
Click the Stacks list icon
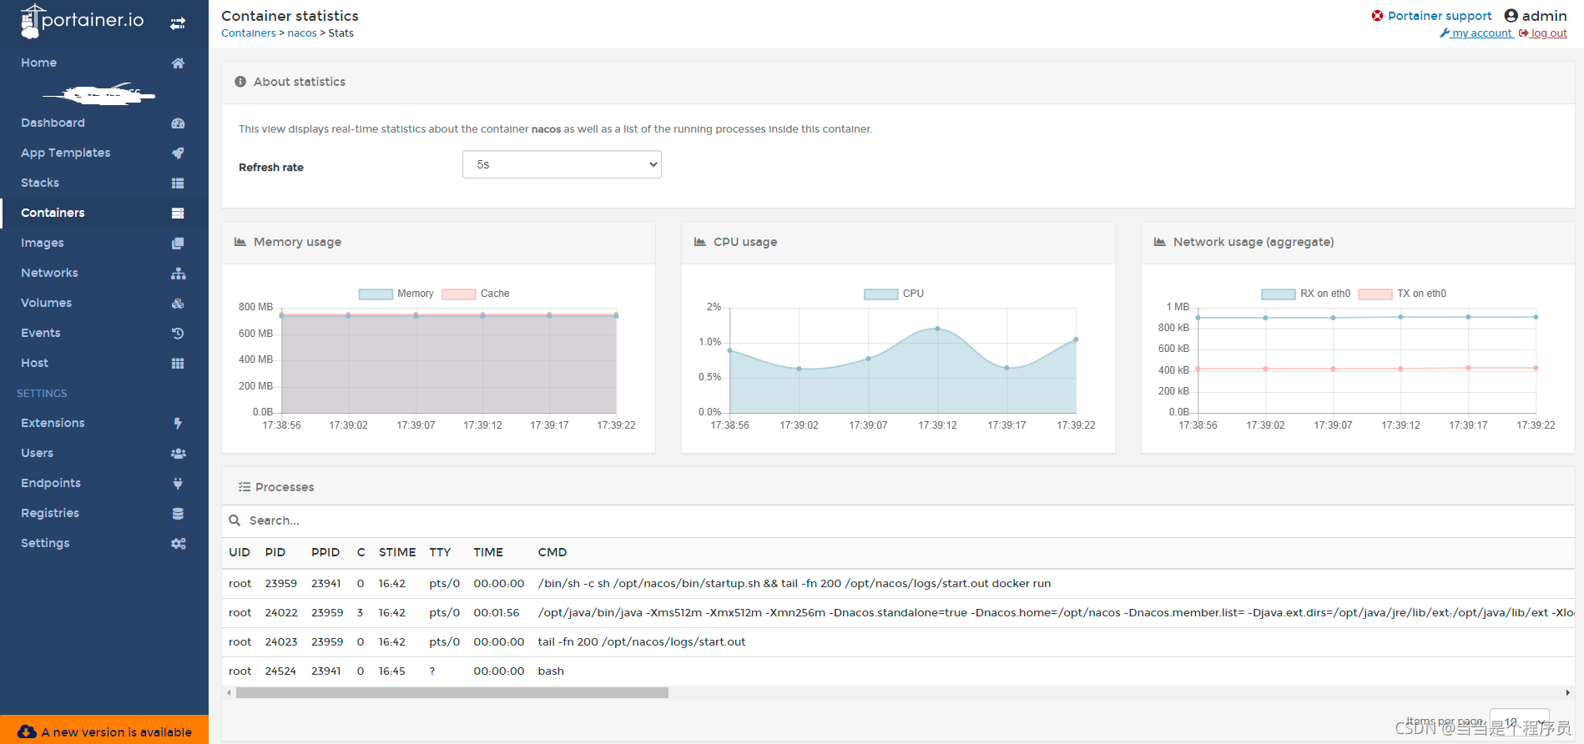(x=178, y=183)
